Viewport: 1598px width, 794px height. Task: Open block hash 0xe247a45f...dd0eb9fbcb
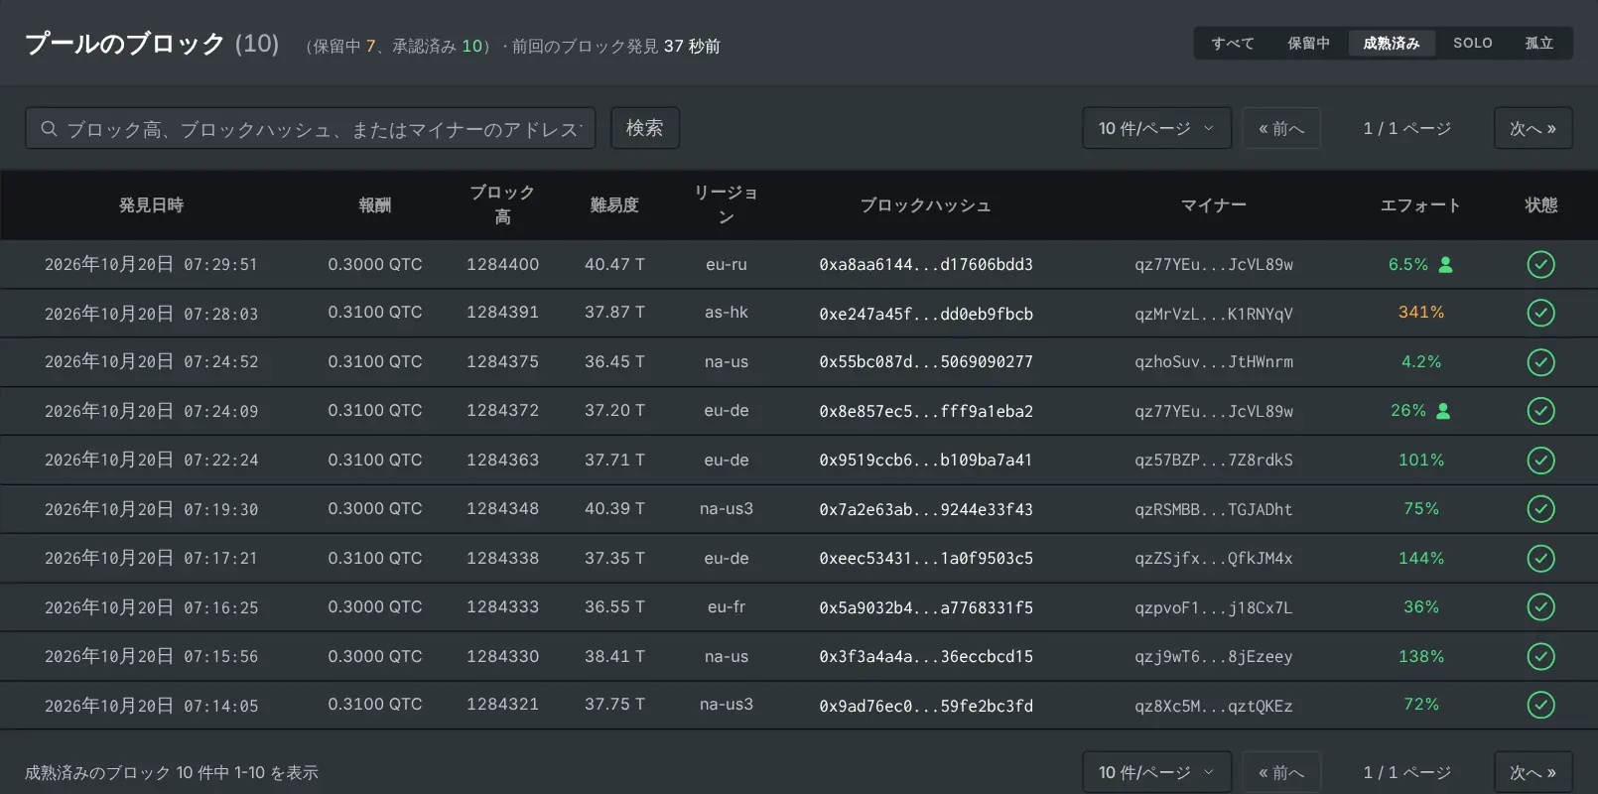tap(926, 314)
